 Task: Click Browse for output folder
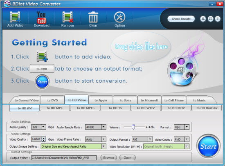109,157
